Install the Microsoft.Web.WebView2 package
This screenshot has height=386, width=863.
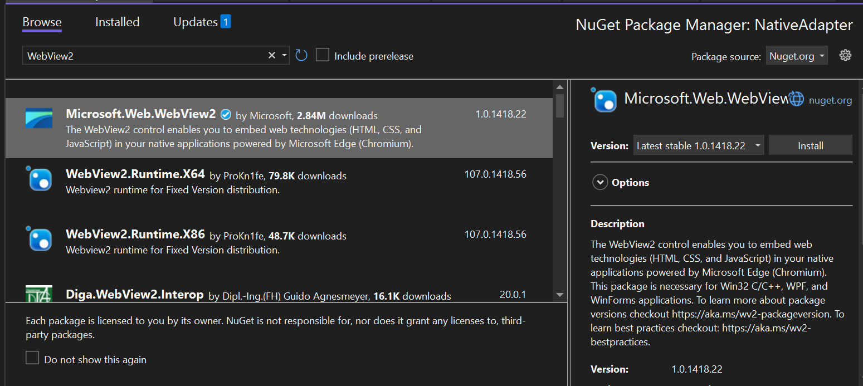(810, 145)
